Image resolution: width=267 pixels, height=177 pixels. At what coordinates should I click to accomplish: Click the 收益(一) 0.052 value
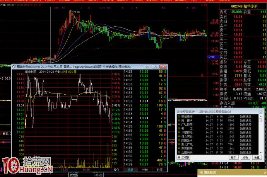click(x=238, y=98)
